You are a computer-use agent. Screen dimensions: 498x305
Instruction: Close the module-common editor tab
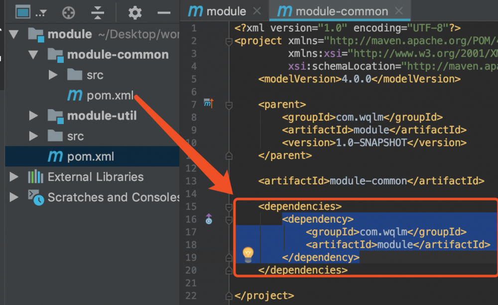pyautogui.click(x=398, y=11)
